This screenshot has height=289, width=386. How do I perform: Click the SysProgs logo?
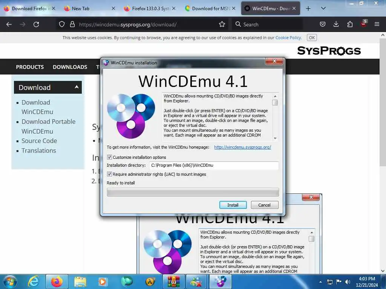[329, 51]
